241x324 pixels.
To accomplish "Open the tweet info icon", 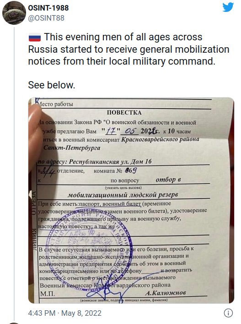I will click(x=228, y=313).
